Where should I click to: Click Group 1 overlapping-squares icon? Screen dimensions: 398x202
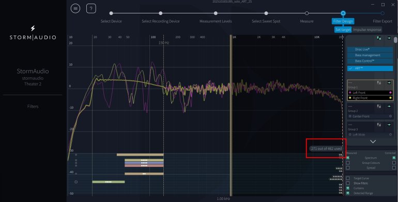[x=379, y=82]
